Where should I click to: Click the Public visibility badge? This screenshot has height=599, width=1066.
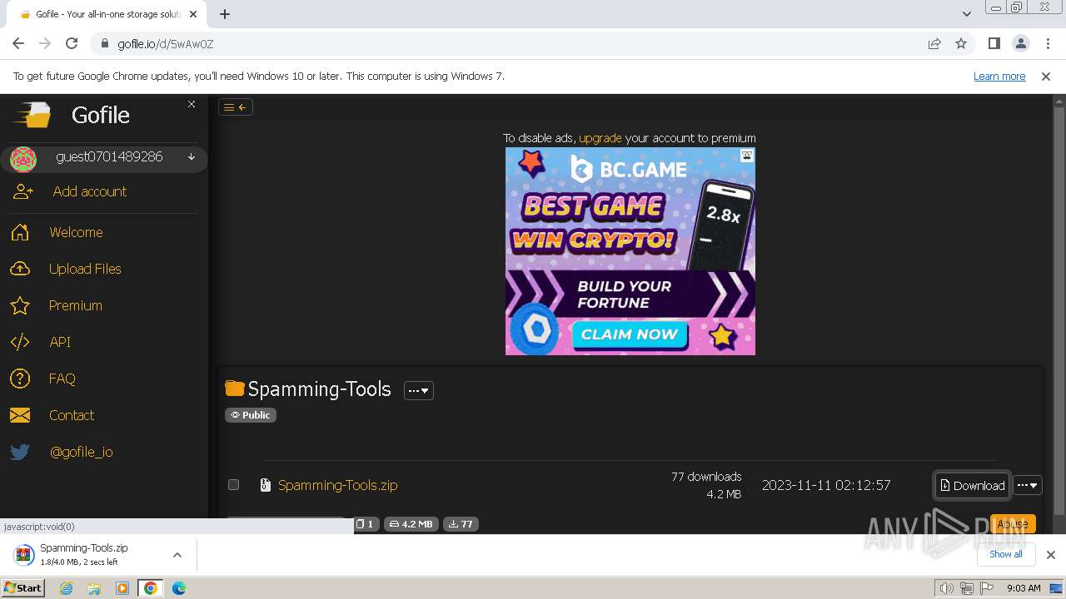coord(251,415)
